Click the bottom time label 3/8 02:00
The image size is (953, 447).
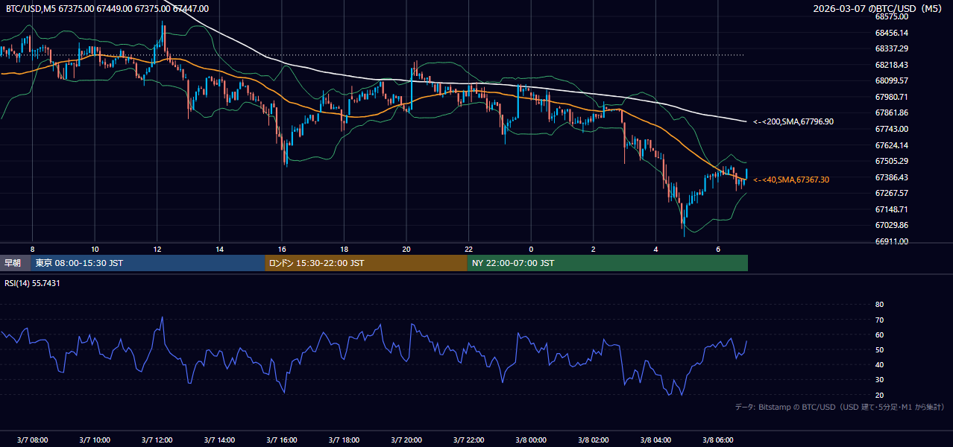594,440
